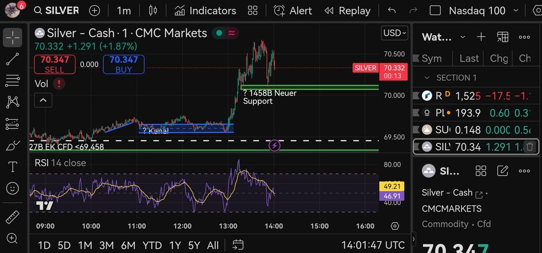This screenshot has width=542, height=253.
Task: Undo the last chart action
Action: [x=392, y=11]
